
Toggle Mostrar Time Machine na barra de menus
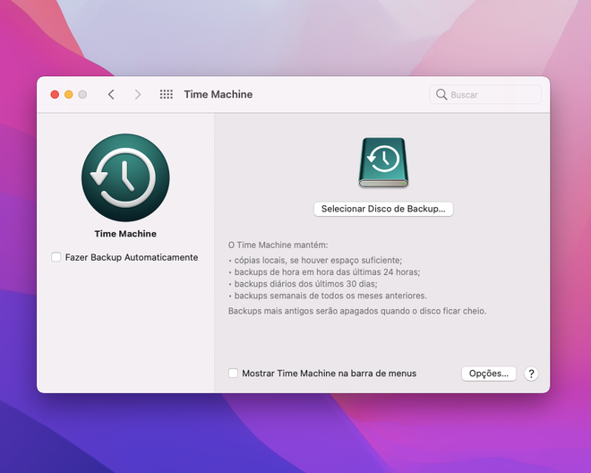[233, 373]
